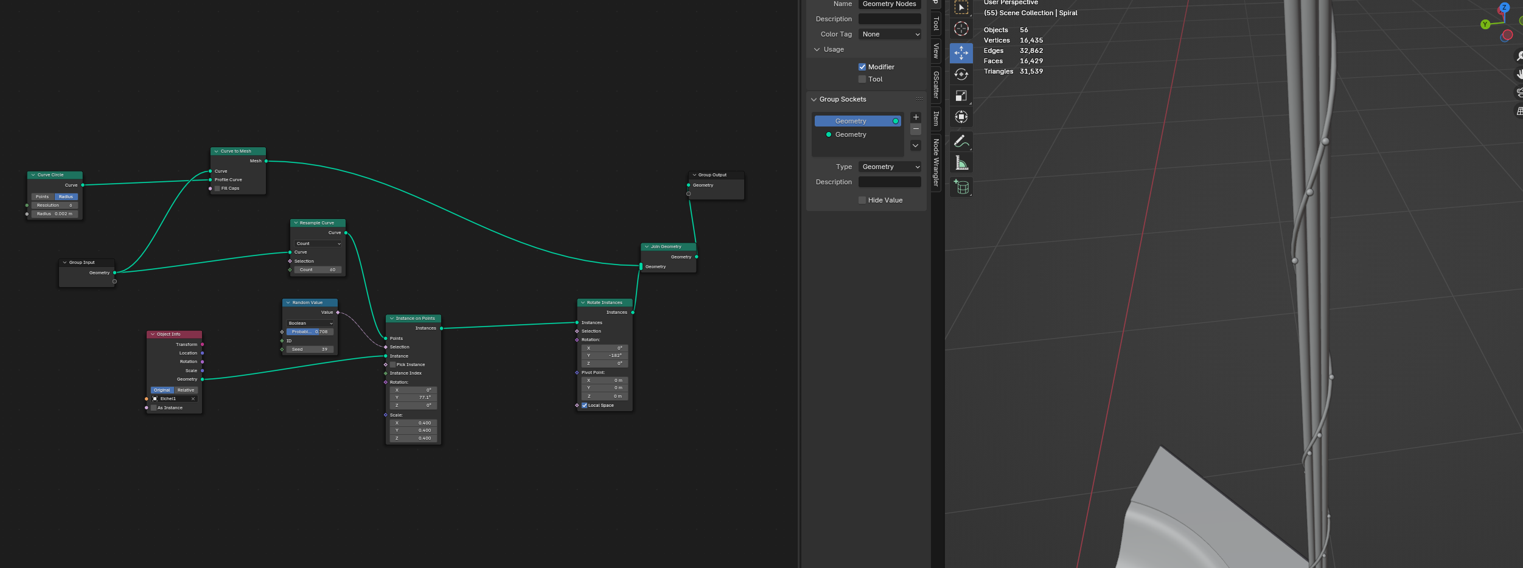
Task: Enable the Hide Value checkbox
Action: point(862,200)
